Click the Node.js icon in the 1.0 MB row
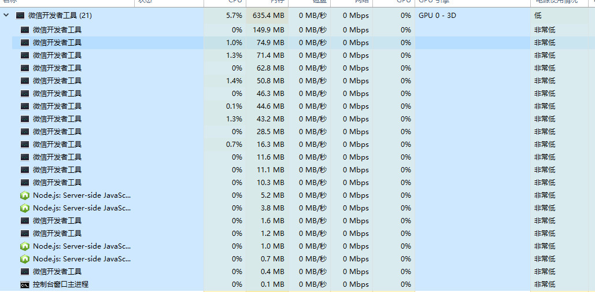Image resolution: width=595 pixels, height=292 pixels. 25,246
